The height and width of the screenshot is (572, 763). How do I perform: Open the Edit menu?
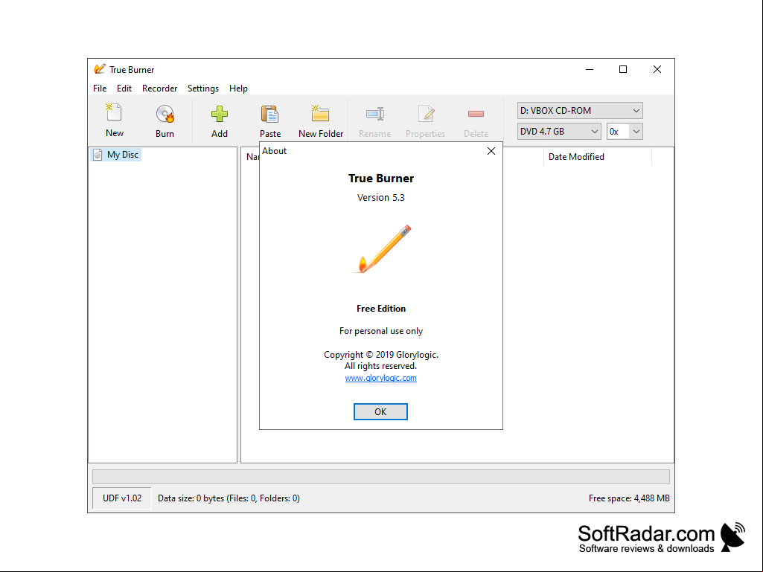pos(124,89)
